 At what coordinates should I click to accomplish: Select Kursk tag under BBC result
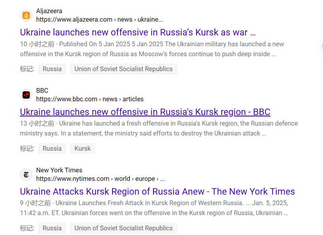82,148
